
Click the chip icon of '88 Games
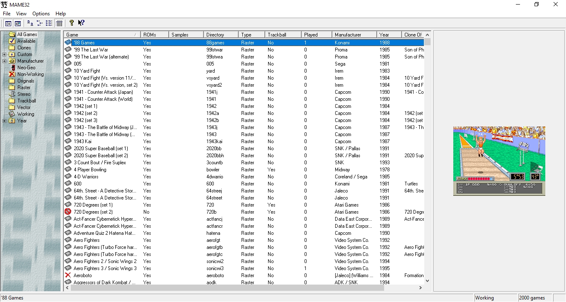[68, 42]
